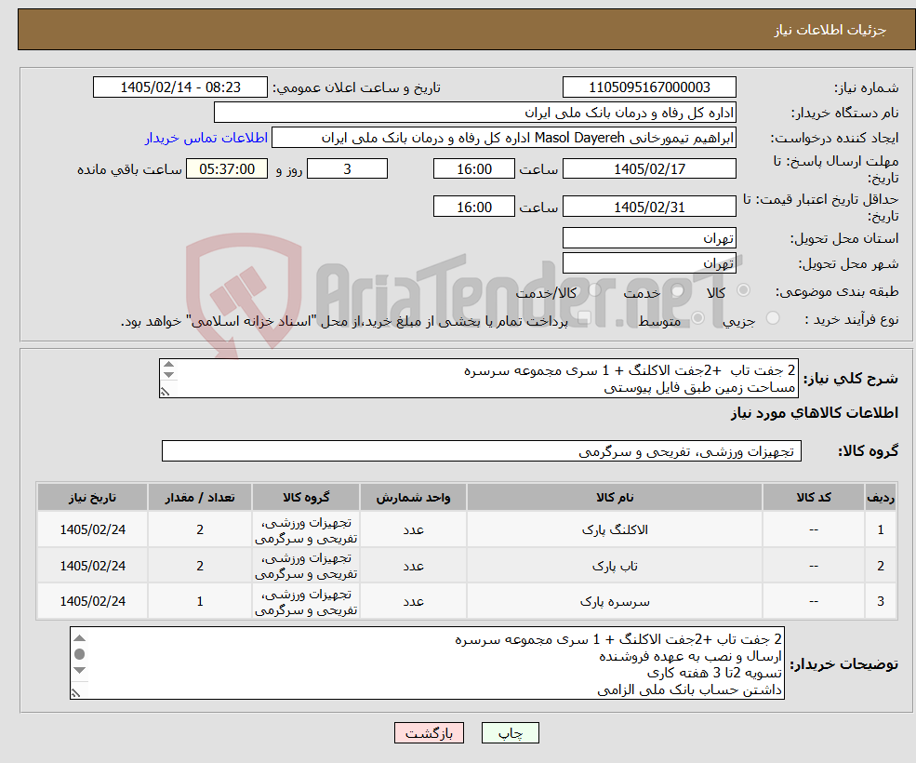Click the الاکلنگ پارک item name

pos(615,529)
